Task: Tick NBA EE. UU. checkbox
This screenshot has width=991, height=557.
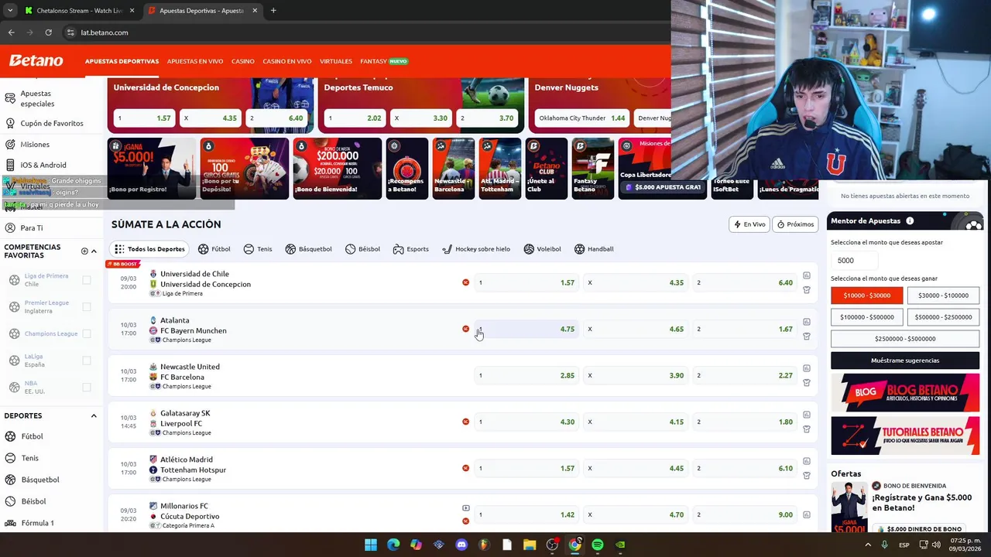Action: pyautogui.click(x=87, y=388)
